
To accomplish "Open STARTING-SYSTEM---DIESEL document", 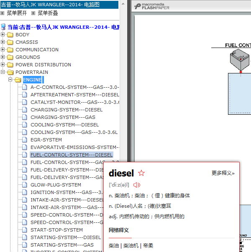I will tap(66, 237).
